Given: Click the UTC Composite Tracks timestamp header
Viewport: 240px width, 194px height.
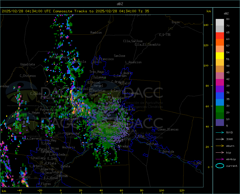Looking at the screenshot, I should 75,11.
